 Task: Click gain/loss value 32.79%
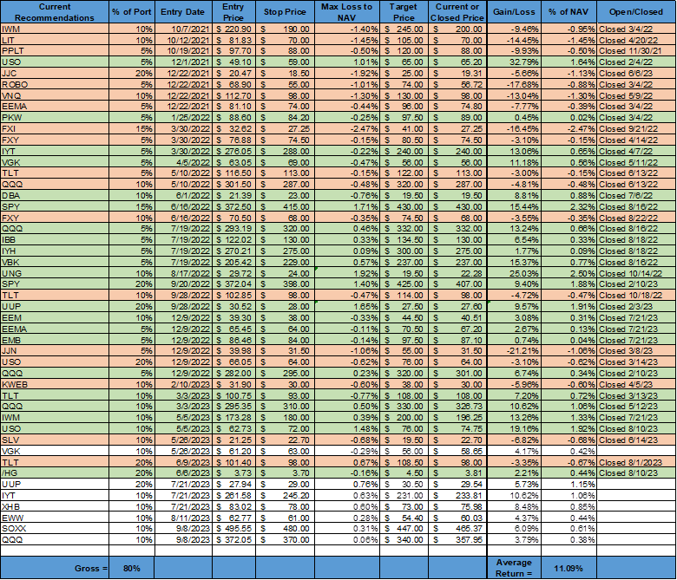(x=514, y=62)
